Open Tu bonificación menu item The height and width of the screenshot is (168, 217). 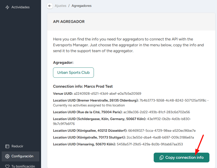click(x=21, y=166)
